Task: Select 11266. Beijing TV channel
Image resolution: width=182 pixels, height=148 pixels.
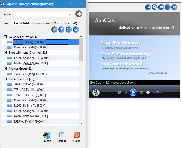Action: [41, 105]
